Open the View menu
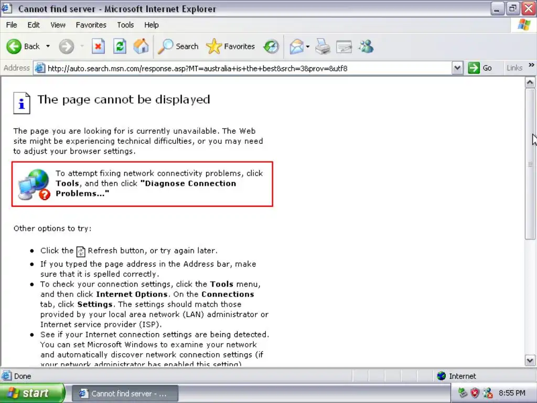This screenshot has height=403, width=537. pyautogui.click(x=58, y=25)
